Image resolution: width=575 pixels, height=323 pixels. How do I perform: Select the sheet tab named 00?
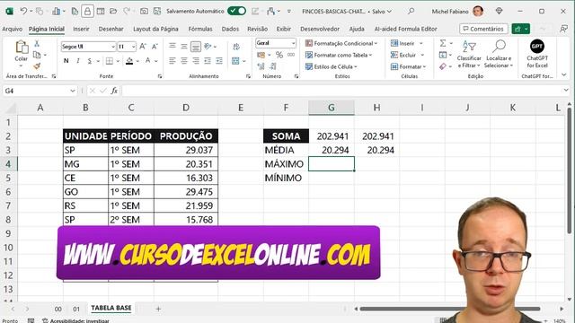coord(57,309)
